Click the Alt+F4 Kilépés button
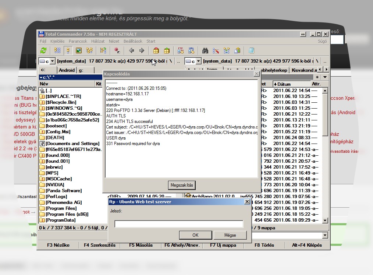Viewport: 373px width, 275px height. pos(307,245)
